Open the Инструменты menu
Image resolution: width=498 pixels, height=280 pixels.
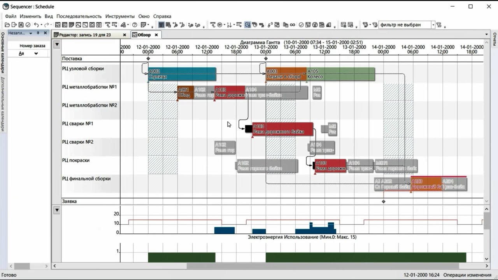(120, 16)
